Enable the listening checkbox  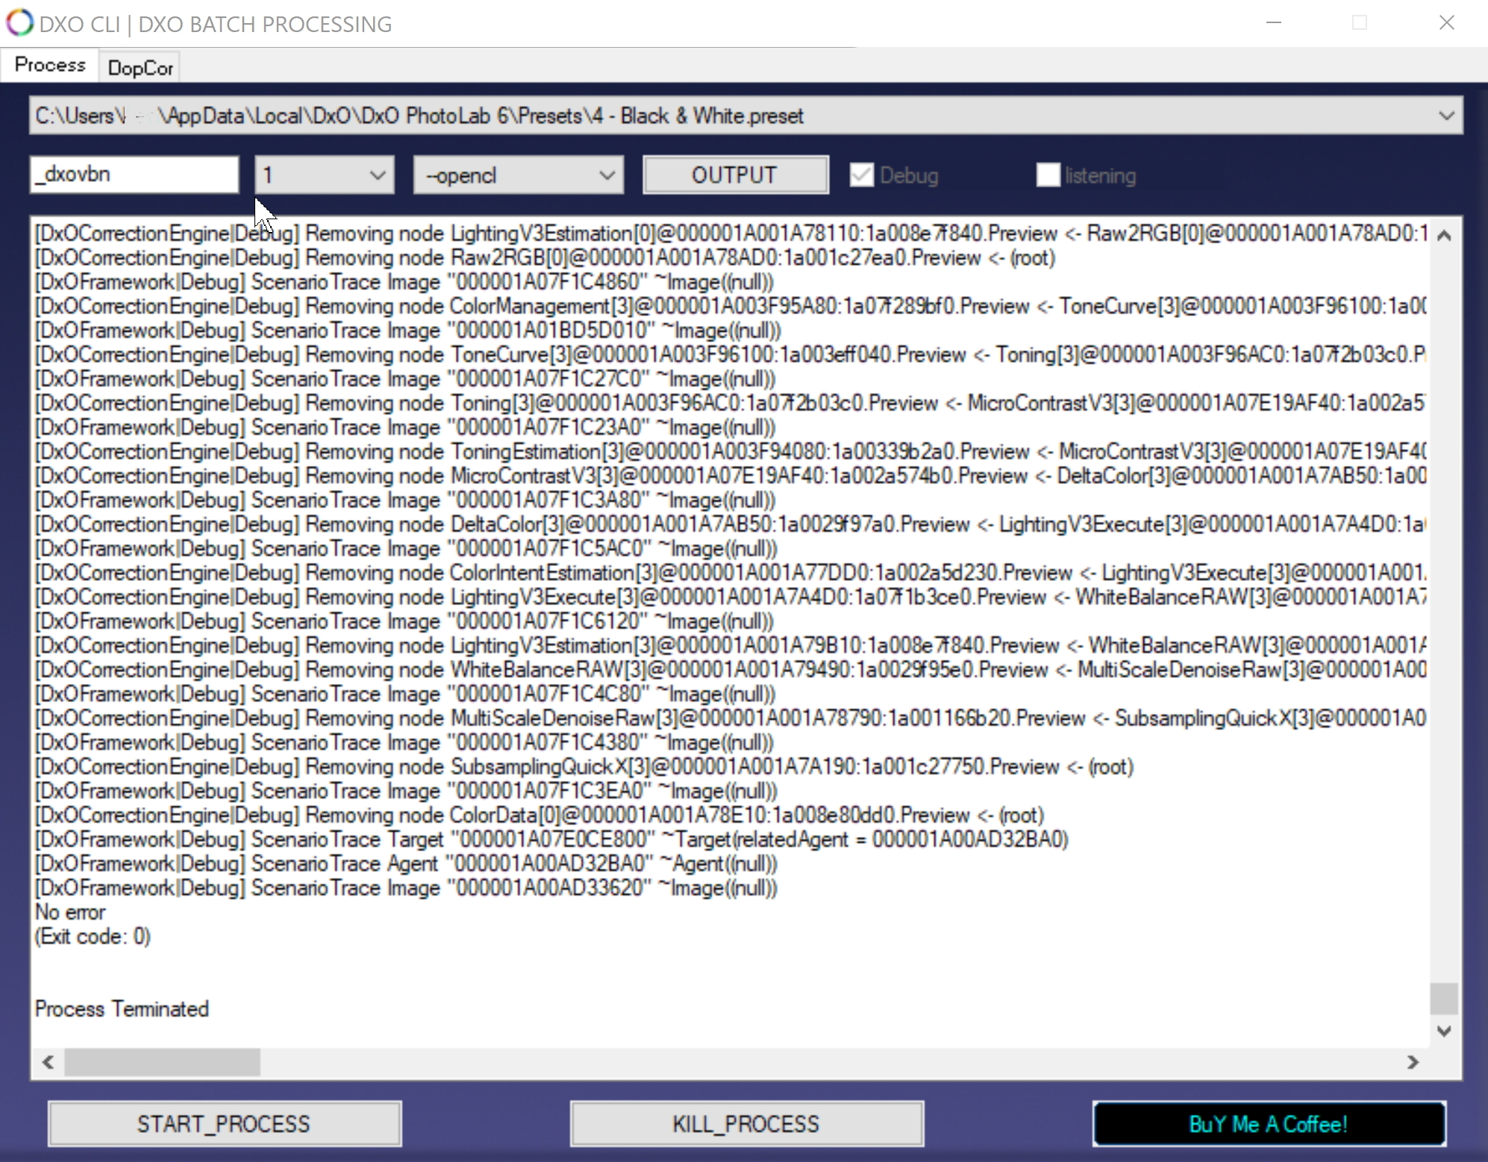pyautogui.click(x=1048, y=175)
